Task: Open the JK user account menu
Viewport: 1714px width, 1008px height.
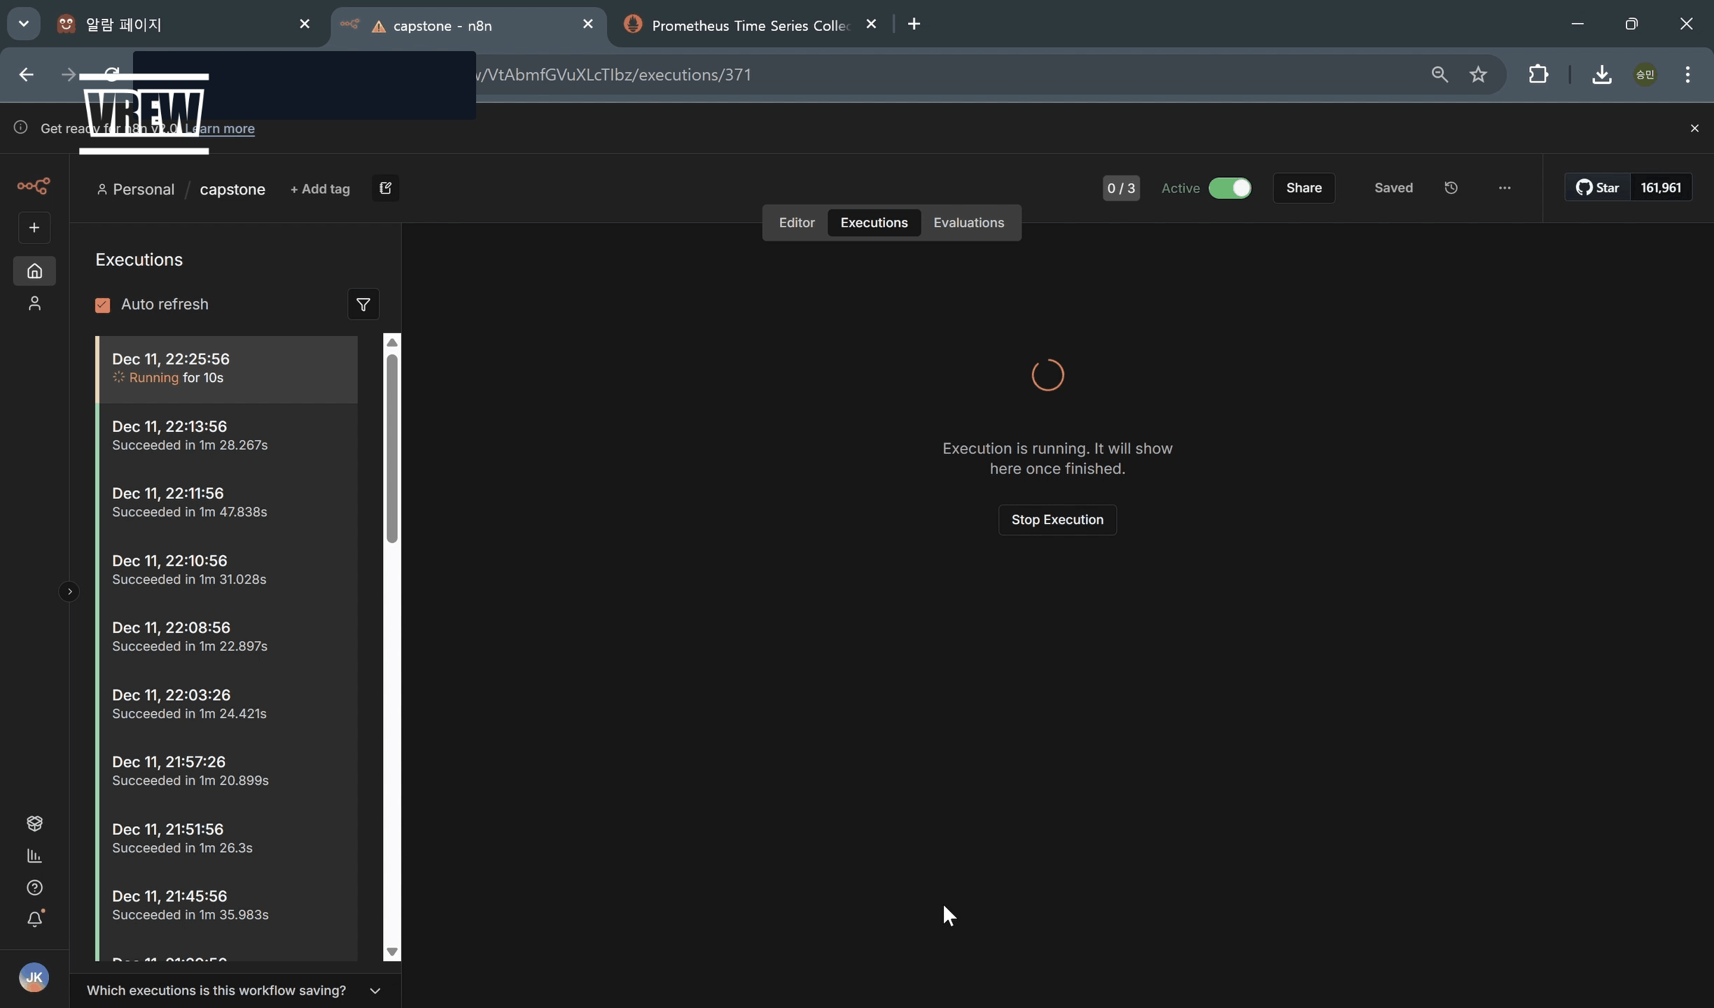Action: coord(34,978)
